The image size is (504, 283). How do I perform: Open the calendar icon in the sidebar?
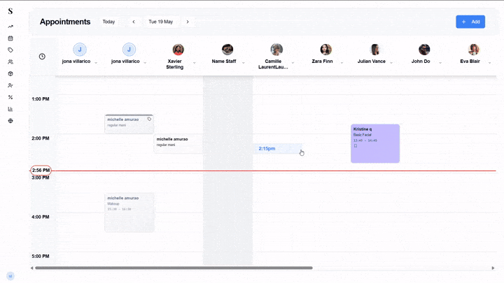coord(10,38)
